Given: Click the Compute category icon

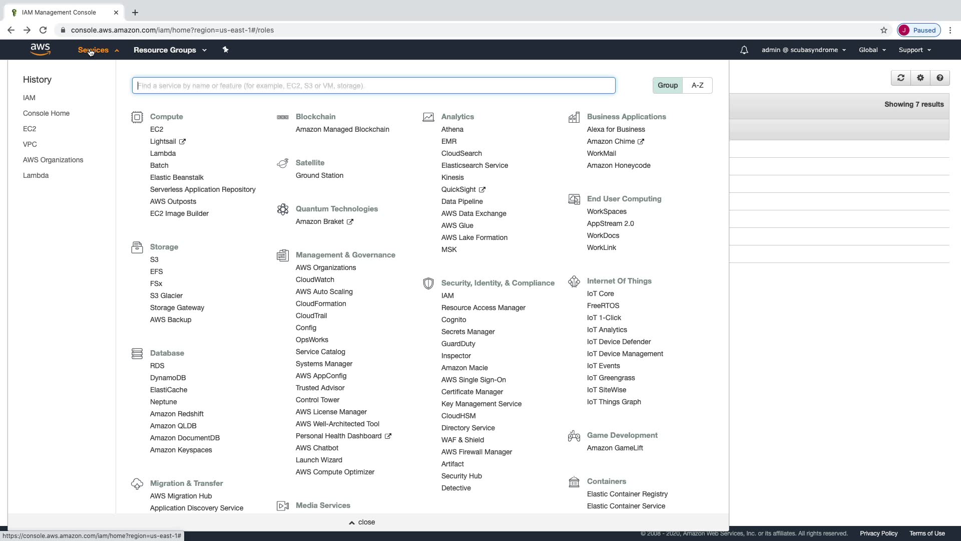Looking at the screenshot, I should pyautogui.click(x=137, y=117).
